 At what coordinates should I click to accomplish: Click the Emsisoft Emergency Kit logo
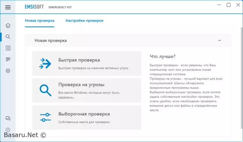tap(48, 7)
